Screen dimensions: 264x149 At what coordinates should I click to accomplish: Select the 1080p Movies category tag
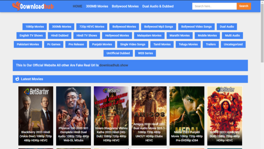click(x=35, y=27)
